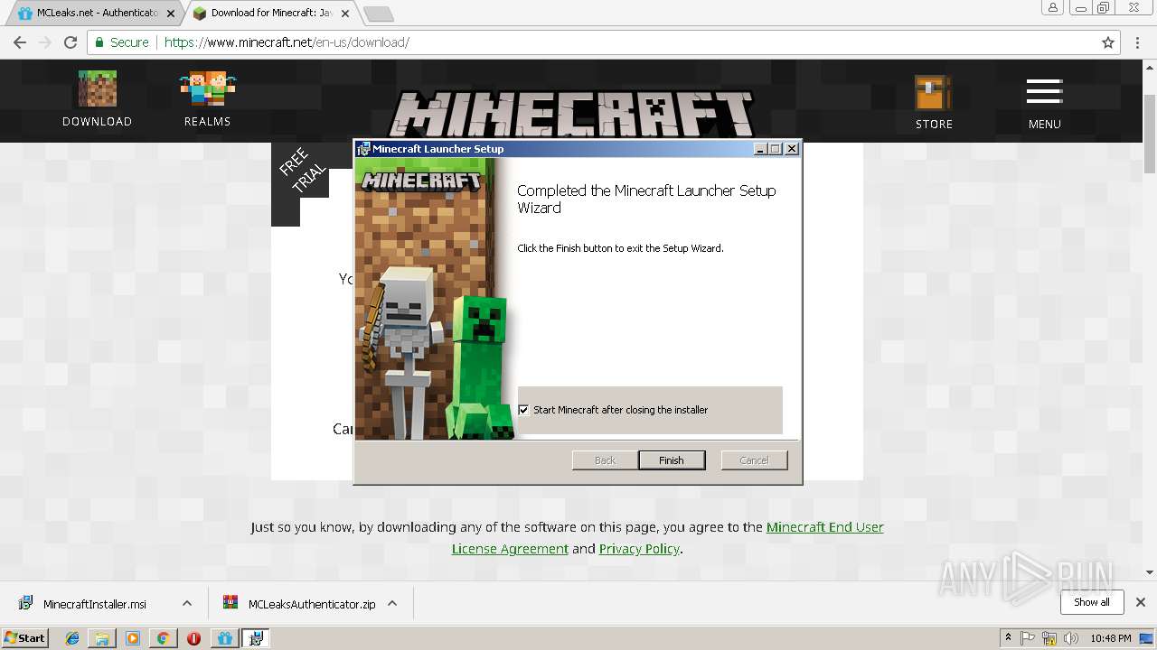Viewport: 1157px width, 650px height.
Task: Open Windows Explorer folder in taskbar
Action: (102, 638)
